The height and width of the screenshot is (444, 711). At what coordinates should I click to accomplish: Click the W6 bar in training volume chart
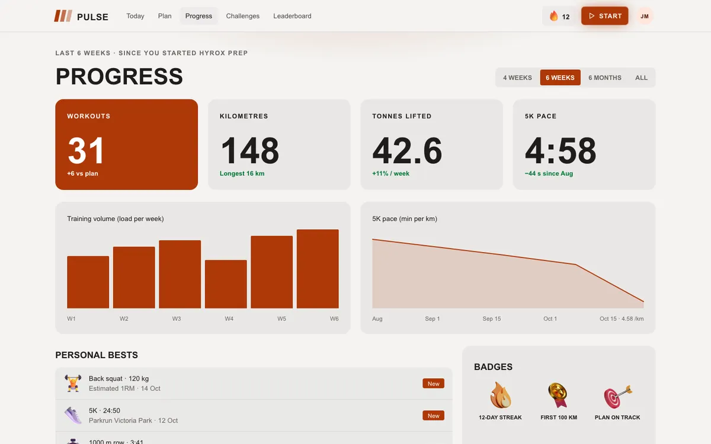tap(318, 269)
